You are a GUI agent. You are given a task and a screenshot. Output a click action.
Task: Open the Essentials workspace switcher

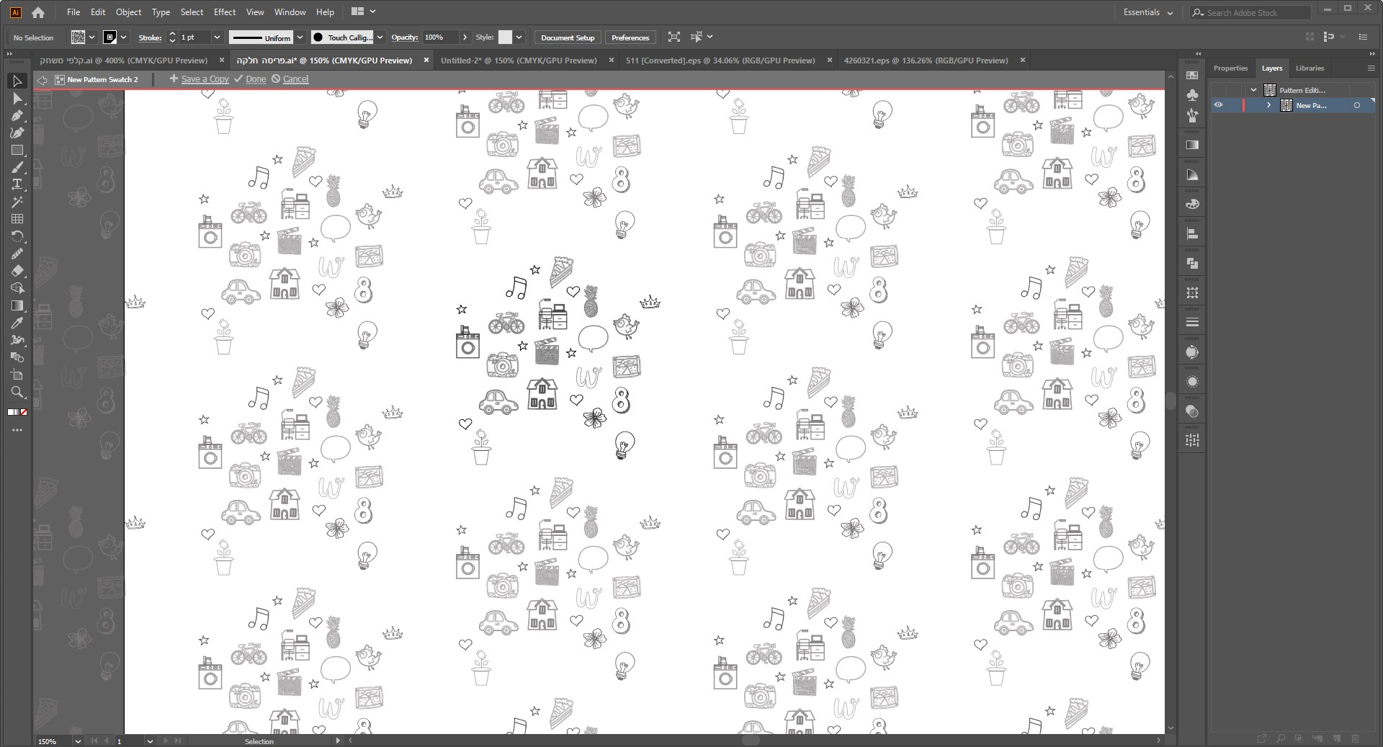[1148, 12]
